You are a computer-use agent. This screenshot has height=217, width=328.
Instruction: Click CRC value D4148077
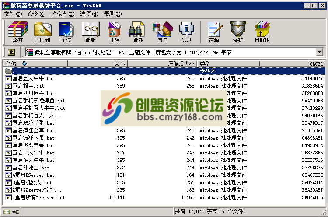pos(312,78)
